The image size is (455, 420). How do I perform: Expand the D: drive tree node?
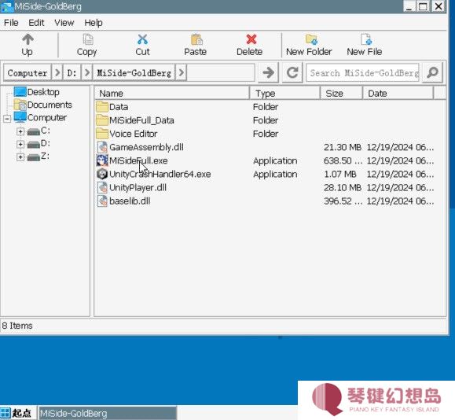(20, 144)
